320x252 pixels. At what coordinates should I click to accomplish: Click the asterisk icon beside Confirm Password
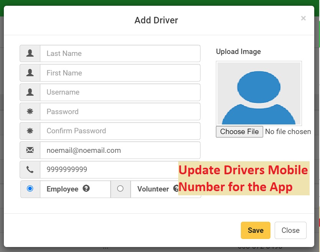click(30, 131)
